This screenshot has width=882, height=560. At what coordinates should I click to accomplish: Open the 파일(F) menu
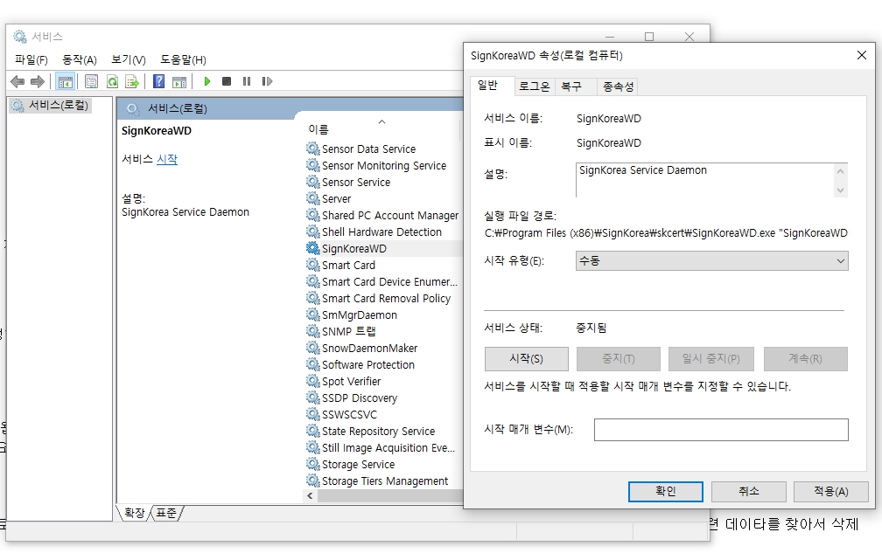pos(31,59)
